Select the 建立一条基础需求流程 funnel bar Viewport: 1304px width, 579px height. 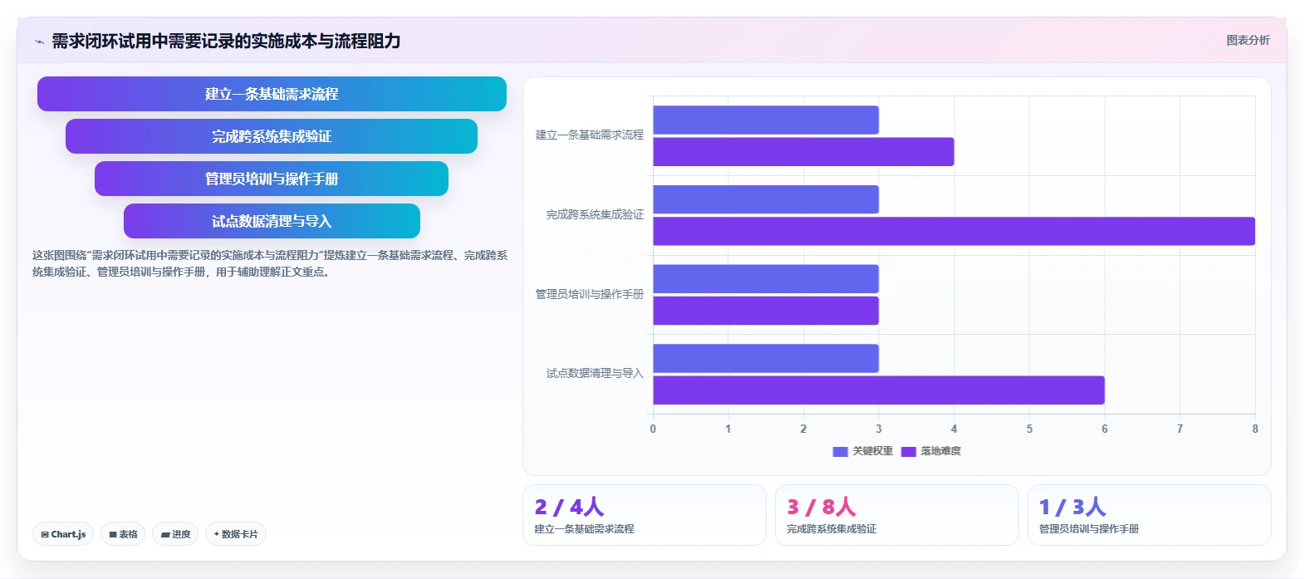tap(272, 94)
